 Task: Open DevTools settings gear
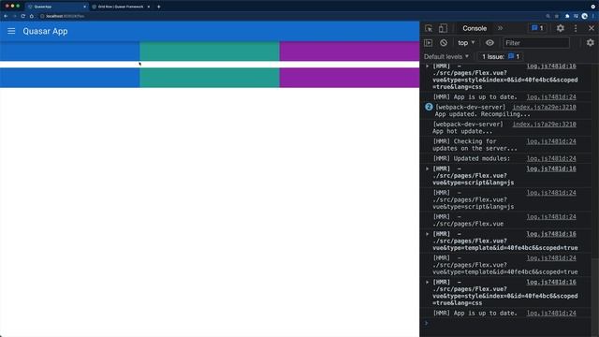point(560,28)
